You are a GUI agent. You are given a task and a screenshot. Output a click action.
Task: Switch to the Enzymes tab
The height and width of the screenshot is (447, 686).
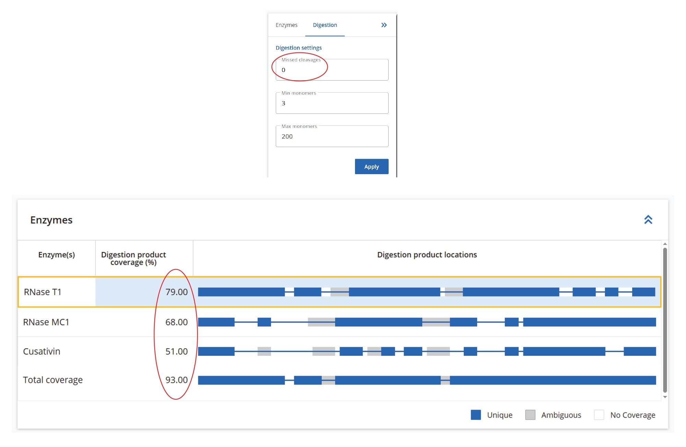click(x=286, y=25)
